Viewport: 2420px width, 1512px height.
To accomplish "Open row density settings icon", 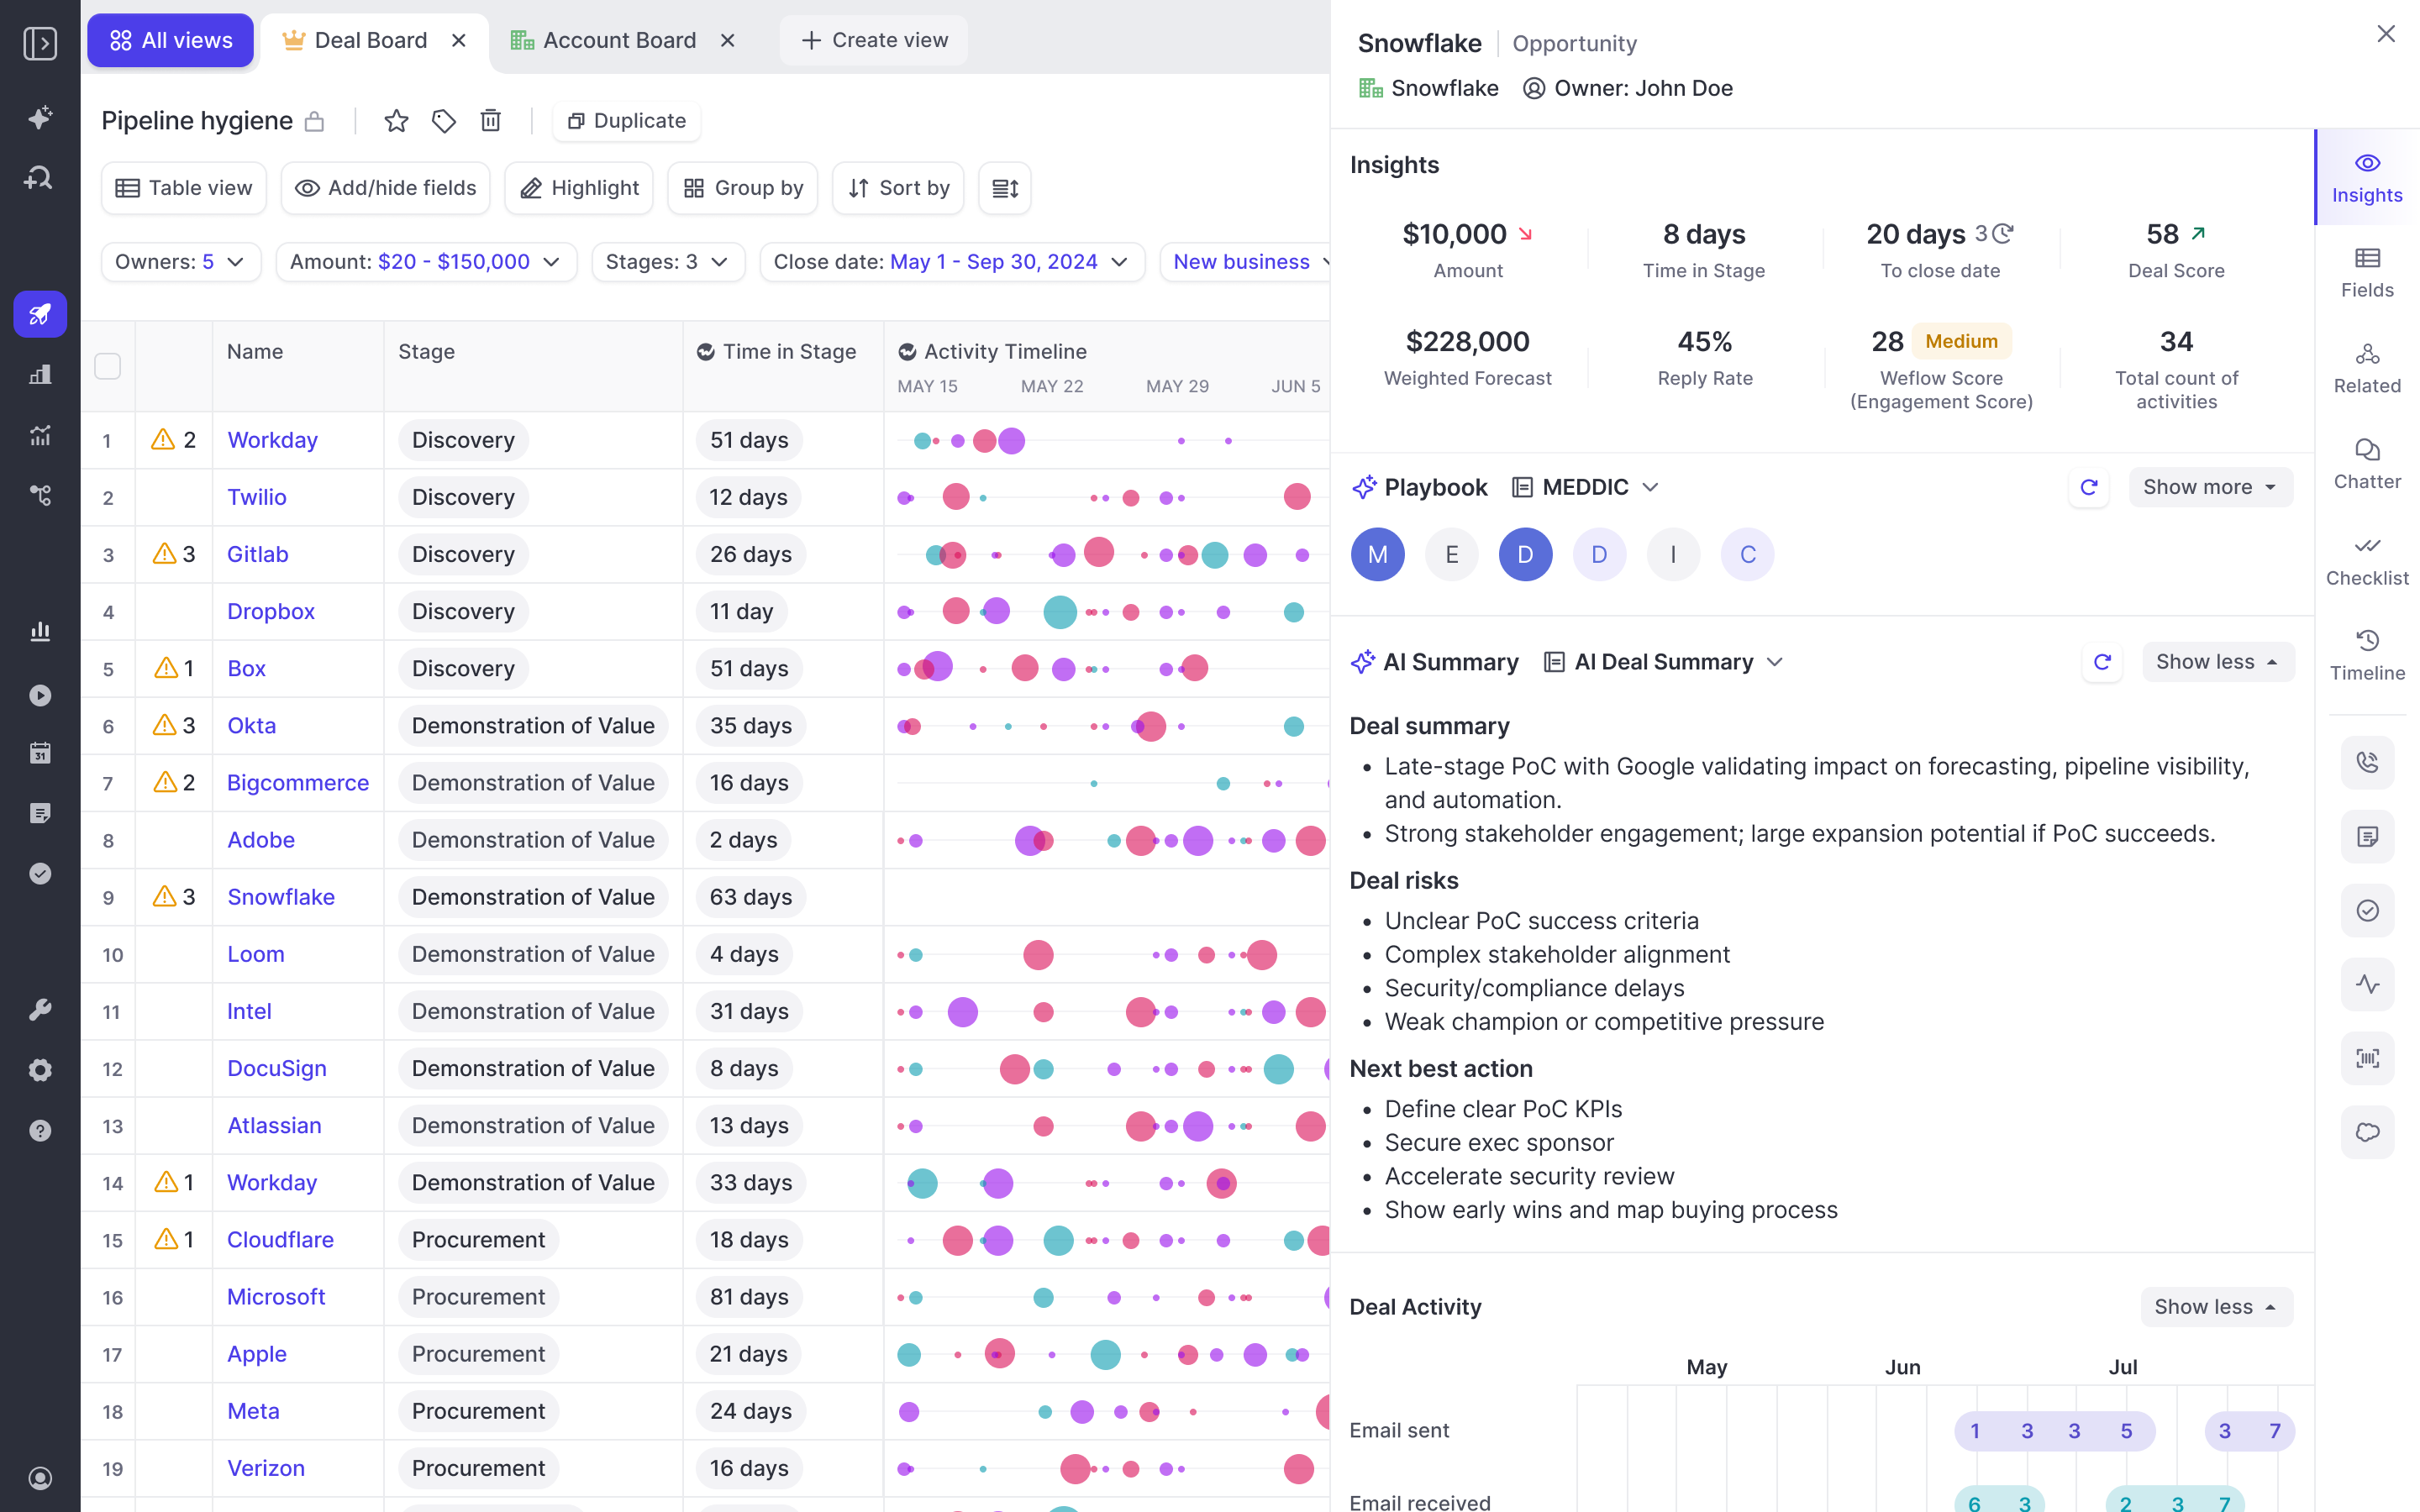I will 1005,188.
